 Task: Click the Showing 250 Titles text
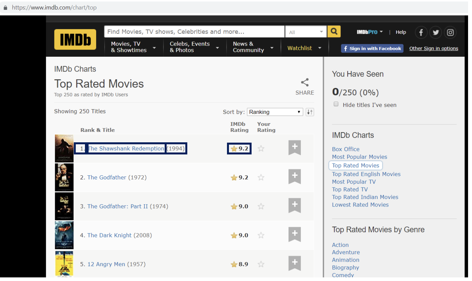80,111
